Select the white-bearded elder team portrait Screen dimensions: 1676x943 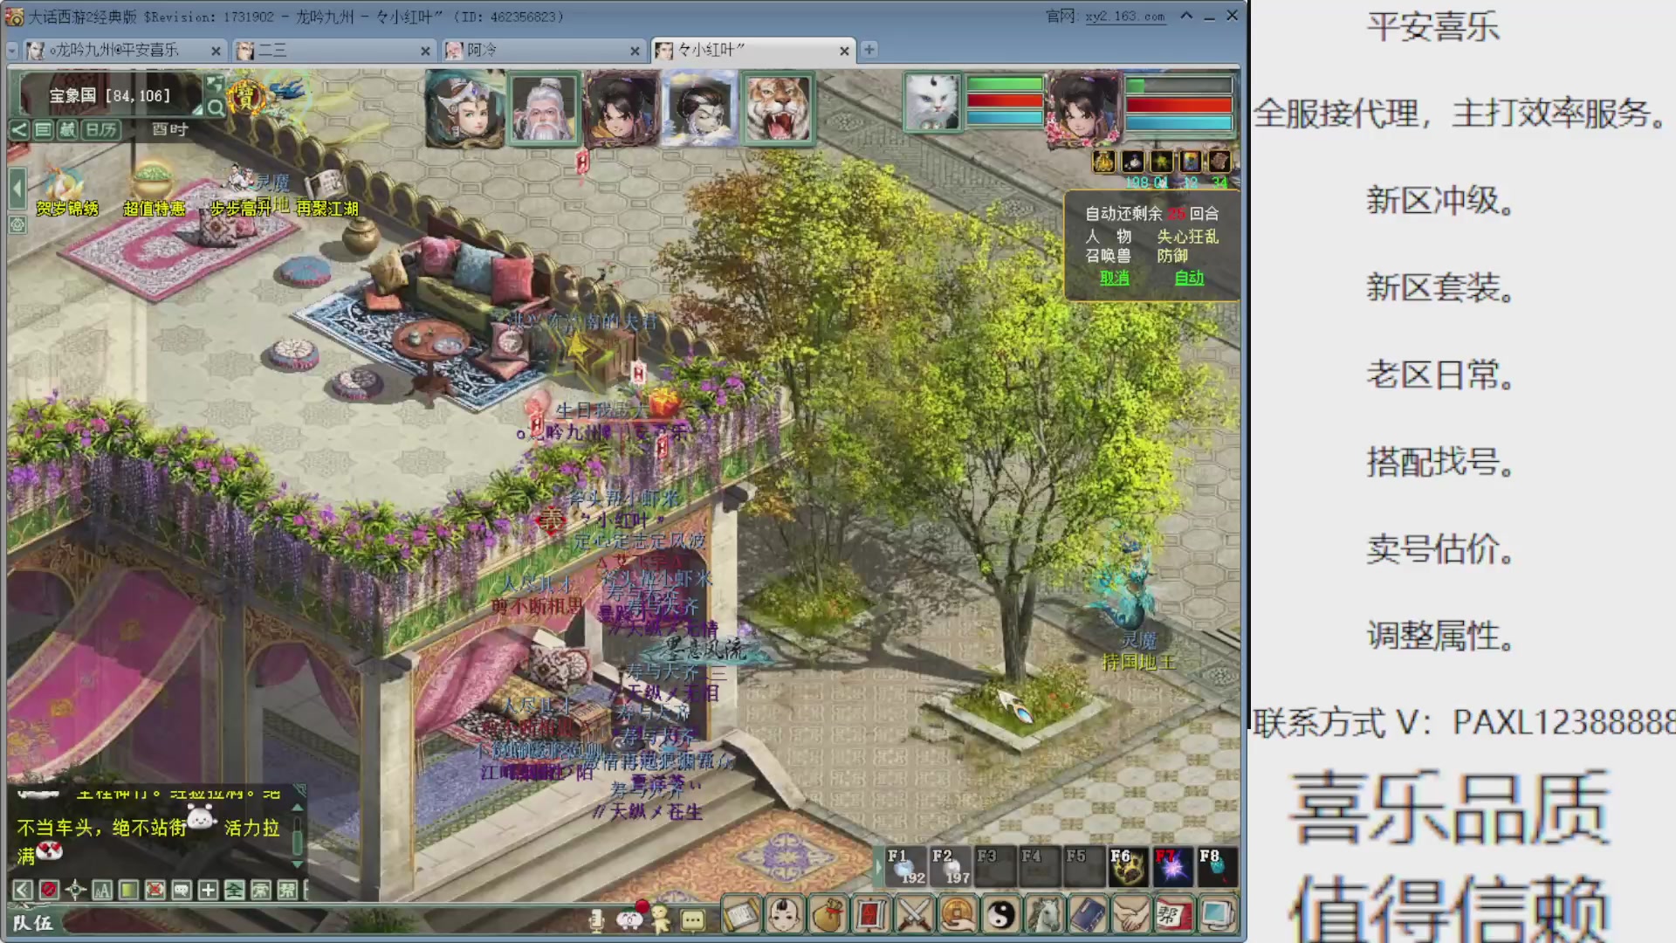click(x=544, y=108)
